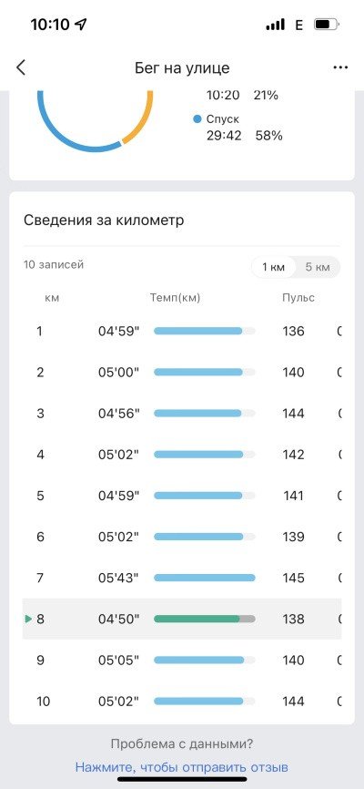The height and width of the screenshot is (789, 364).
Task: Tap the green marker beside kilometer 8
Action: [x=28, y=619]
